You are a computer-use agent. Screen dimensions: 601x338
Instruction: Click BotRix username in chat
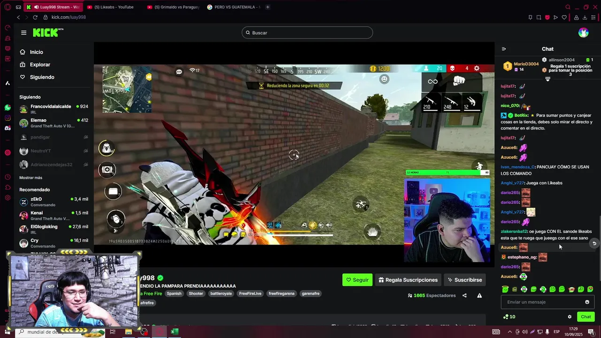click(521, 115)
